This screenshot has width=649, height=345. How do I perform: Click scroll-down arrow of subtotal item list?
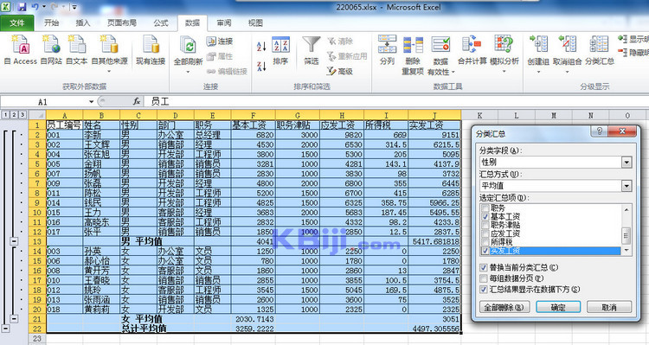[627, 250]
